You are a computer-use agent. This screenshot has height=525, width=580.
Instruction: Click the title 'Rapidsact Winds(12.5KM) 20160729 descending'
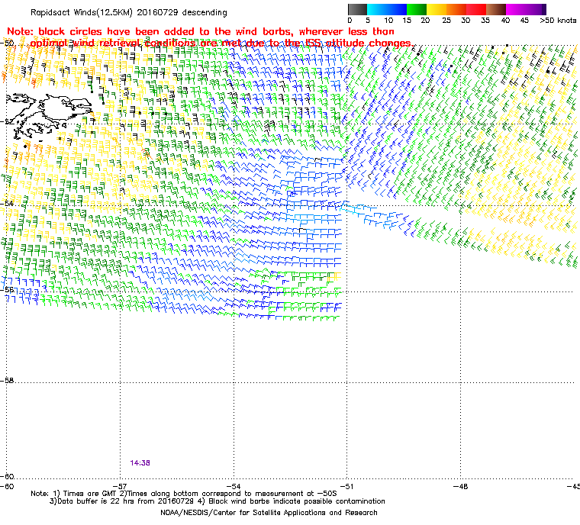pos(129,12)
